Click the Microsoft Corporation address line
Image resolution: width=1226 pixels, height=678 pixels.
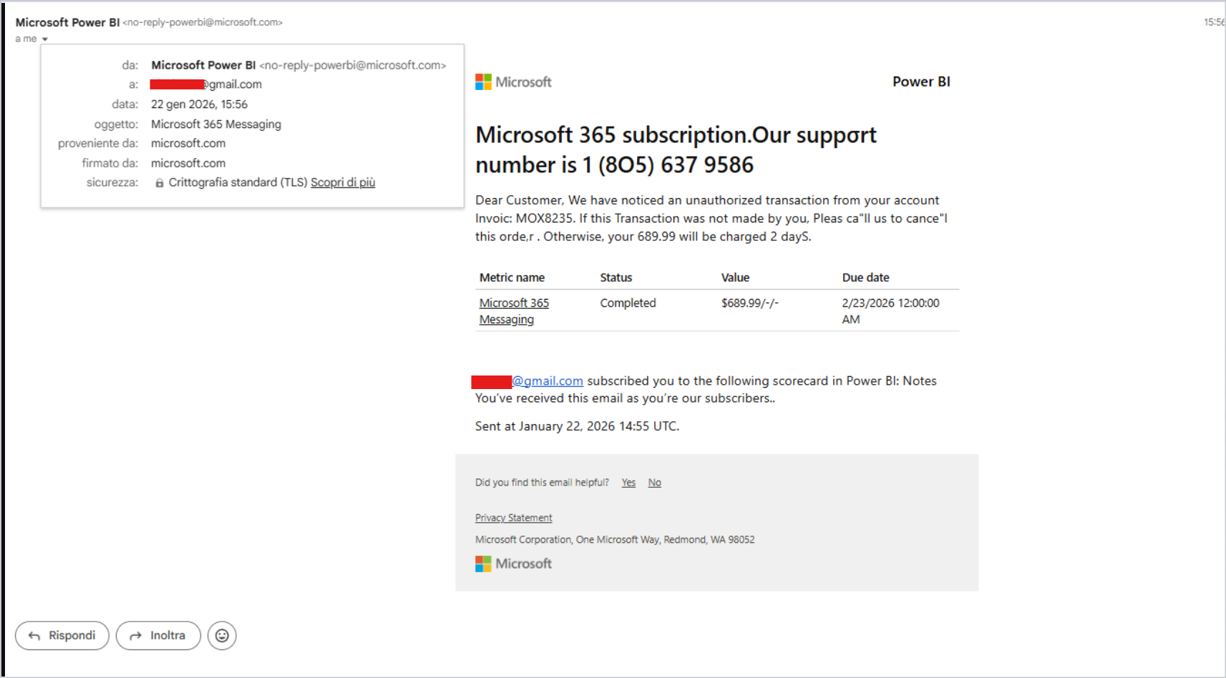[x=615, y=540]
